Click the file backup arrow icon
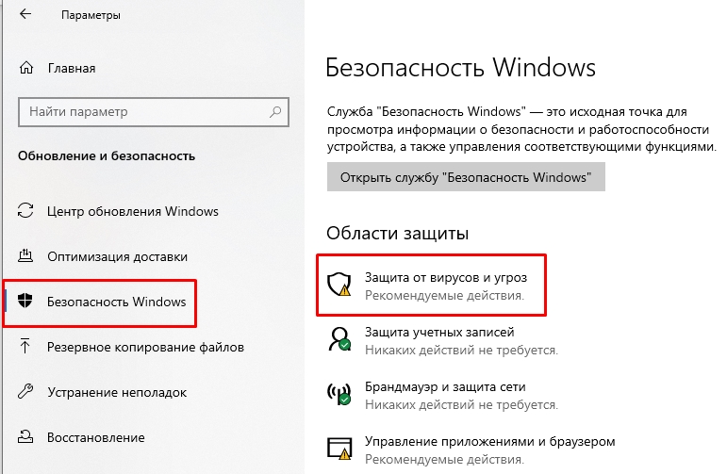 [x=26, y=347]
